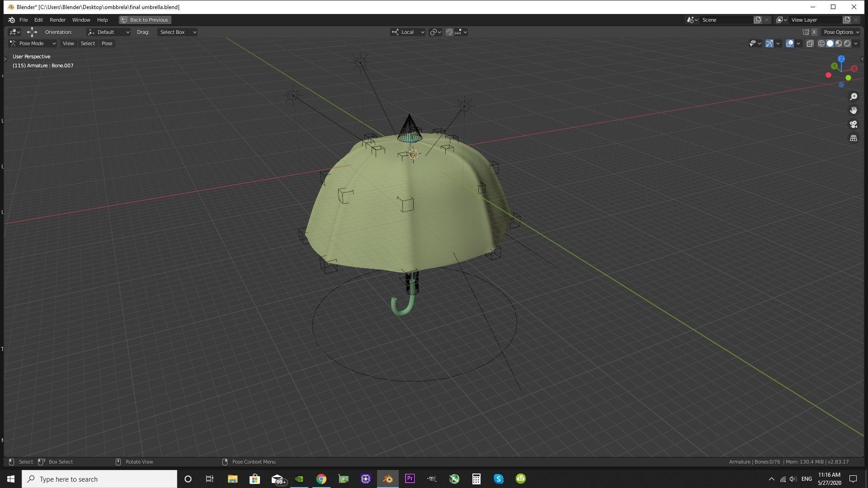Open the View menu in viewport header
Image resolution: width=868 pixels, height=488 pixels.
point(68,43)
